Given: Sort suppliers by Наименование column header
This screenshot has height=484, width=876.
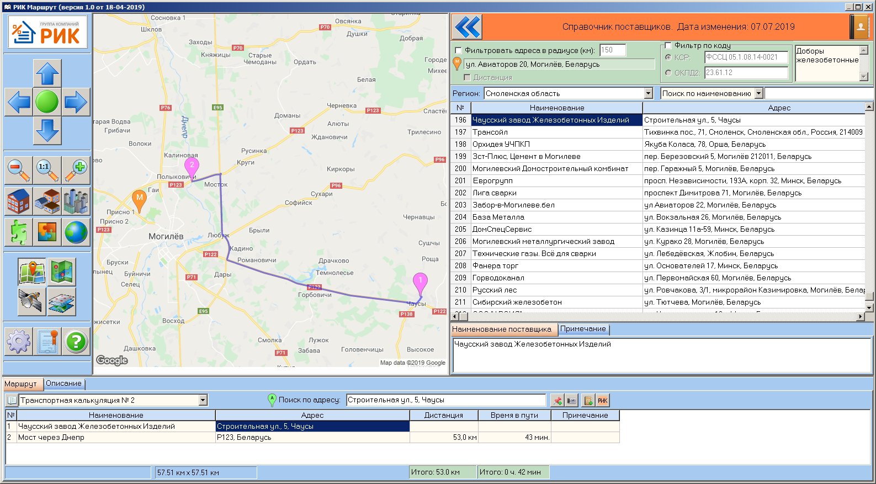Looking at the screenshot, I should [557, 108].
